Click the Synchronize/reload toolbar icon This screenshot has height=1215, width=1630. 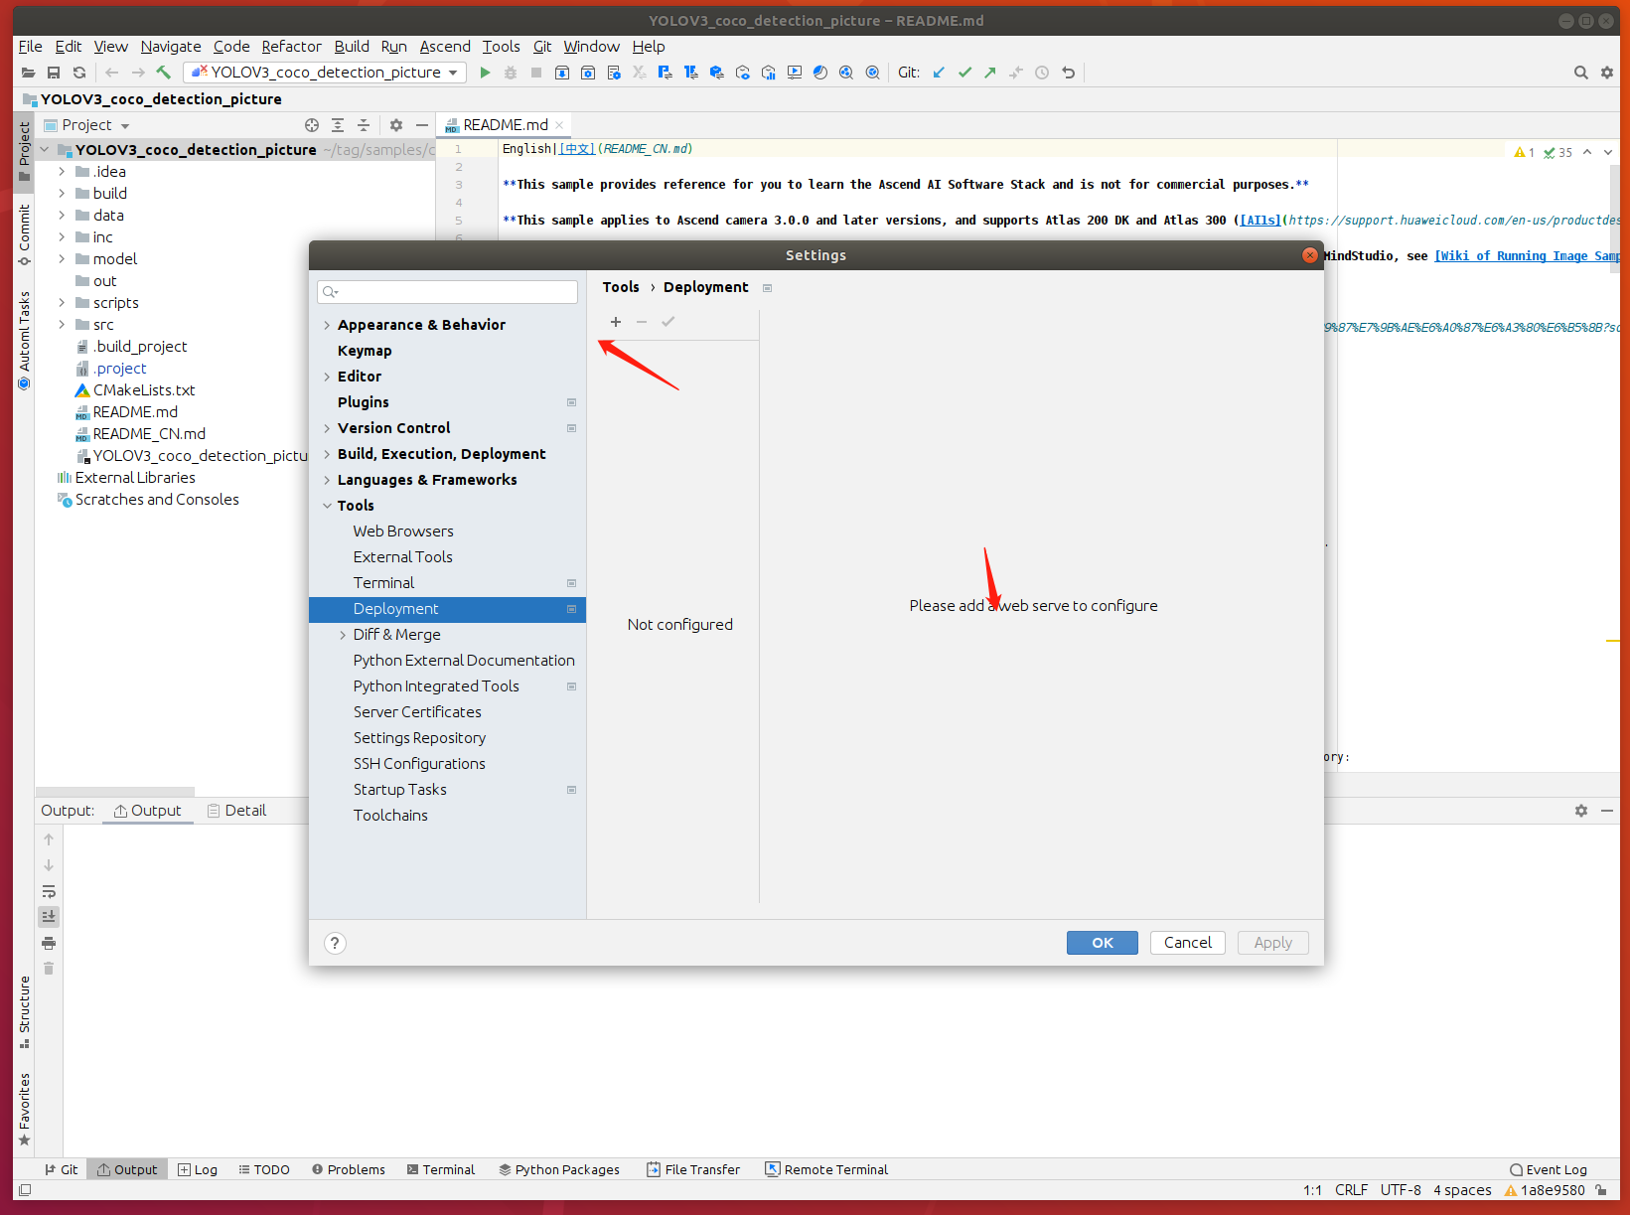tap(79, 73)
